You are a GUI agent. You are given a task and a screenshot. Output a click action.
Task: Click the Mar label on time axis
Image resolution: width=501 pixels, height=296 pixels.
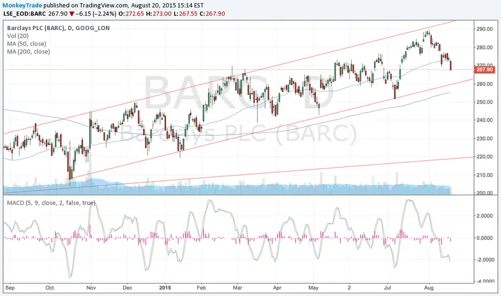pyautogui.click(x=238, y=288)
